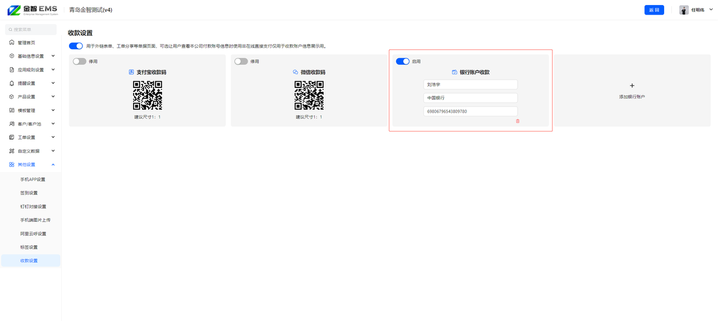Click the WeChat QR code image

[309, 95]
